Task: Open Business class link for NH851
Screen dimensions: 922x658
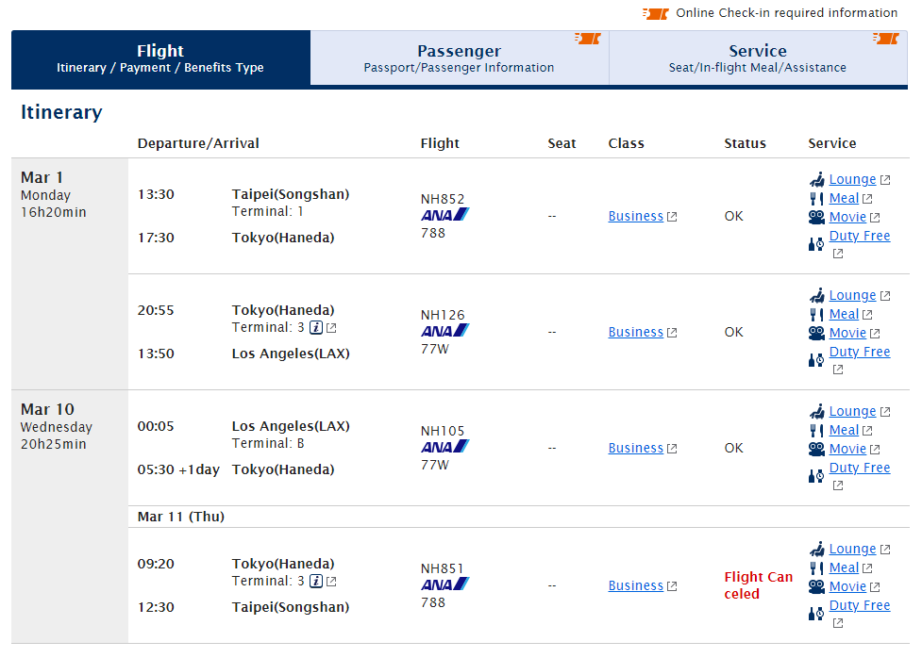Action: tap(636, 585)
